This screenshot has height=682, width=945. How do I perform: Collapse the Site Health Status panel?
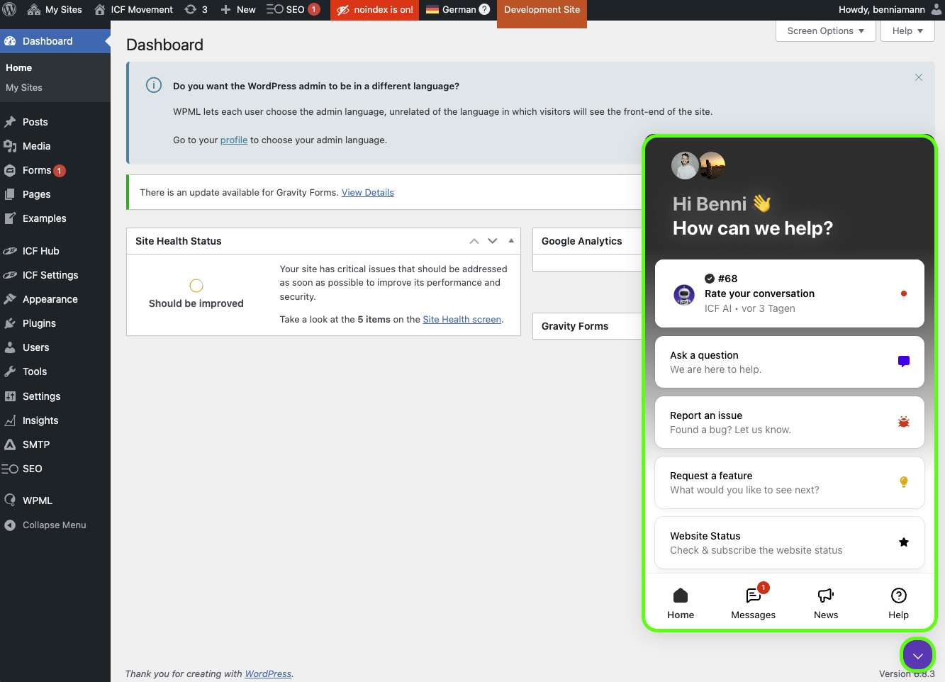[x=511, y=241]
